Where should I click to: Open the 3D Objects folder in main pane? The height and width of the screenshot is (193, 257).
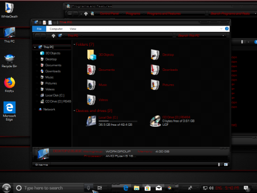click(x=91, y=55)
